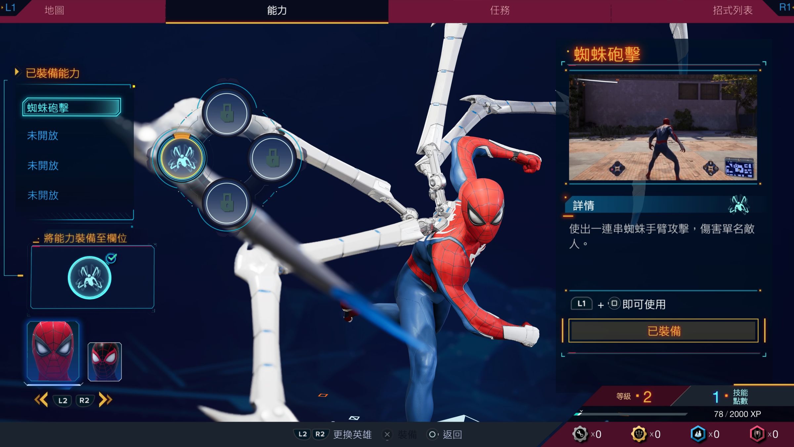794x447 pixels.
Task: Click the gold rare tech parts icon
Action: click(639, 434)
